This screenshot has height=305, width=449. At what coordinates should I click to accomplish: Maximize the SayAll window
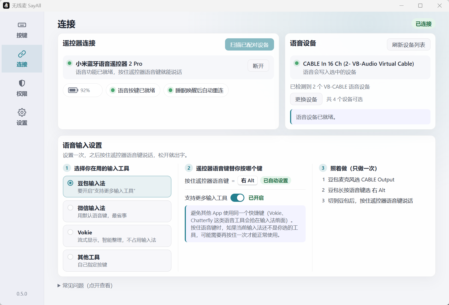coord(420,5)
